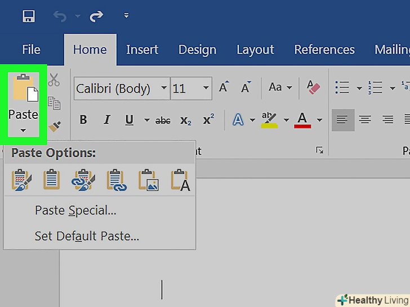This screenshot has width=410, height=307.
Task: Choose the Picture paste option icon
Action: (x=149, y=180)
